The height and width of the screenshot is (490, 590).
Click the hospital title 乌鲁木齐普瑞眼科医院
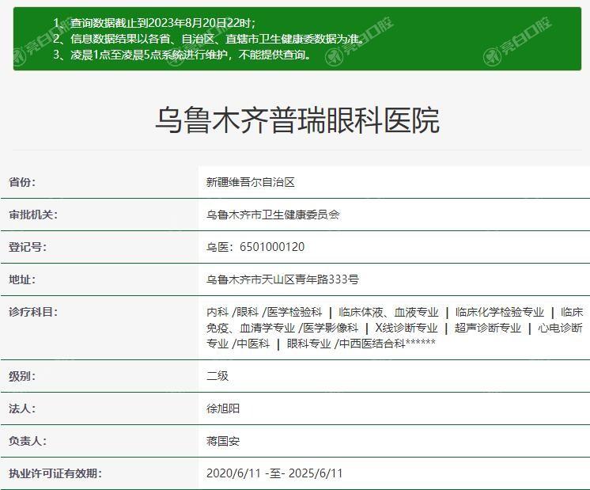tap(297, 120)
